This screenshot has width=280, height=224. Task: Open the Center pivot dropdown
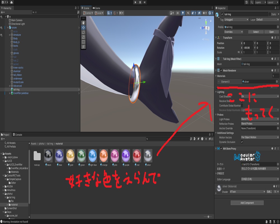[x=88, y=13]
